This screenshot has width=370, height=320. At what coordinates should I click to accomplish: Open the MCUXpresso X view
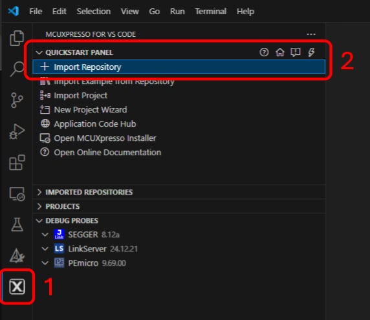pos(17,287)
